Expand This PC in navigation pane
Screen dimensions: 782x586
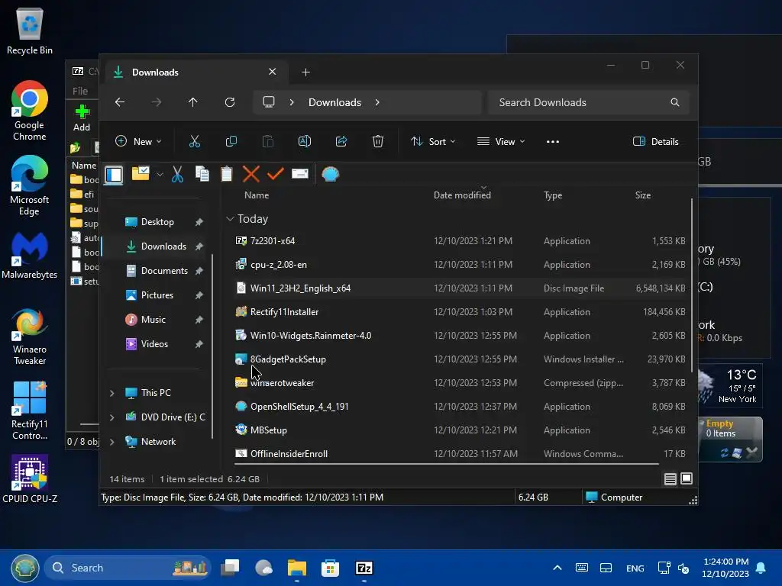coord(111,393)
